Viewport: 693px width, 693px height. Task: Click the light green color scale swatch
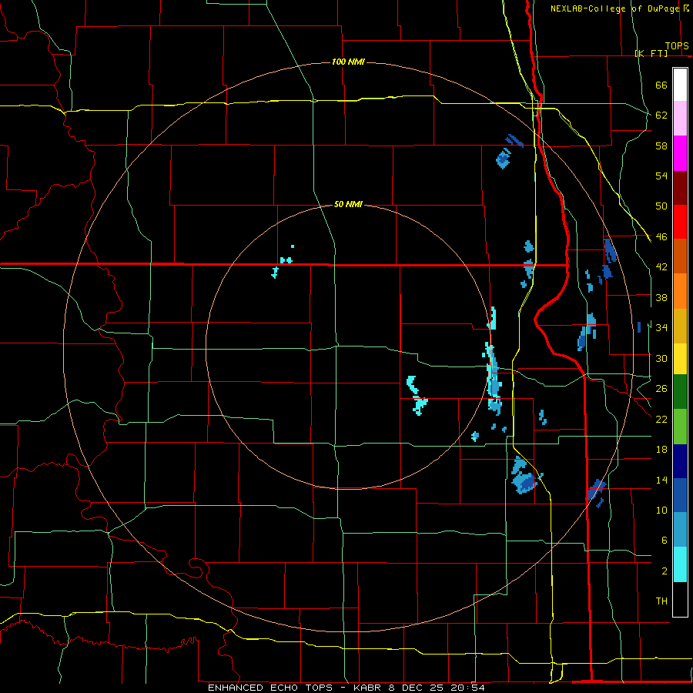pos(680,427)
